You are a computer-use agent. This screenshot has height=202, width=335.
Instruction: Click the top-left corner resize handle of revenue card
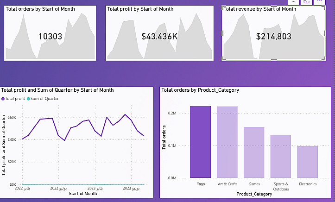pyautogui.click(x=224, y=7)
